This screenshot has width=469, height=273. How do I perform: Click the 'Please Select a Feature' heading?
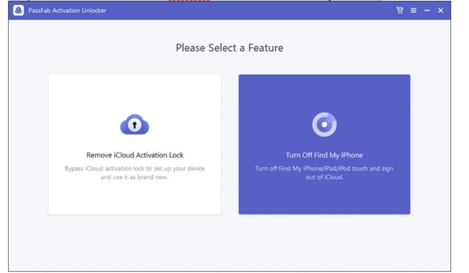[229, 48]
